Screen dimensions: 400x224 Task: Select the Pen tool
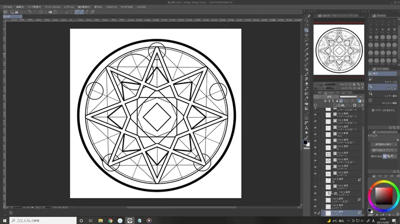point(306,55)
